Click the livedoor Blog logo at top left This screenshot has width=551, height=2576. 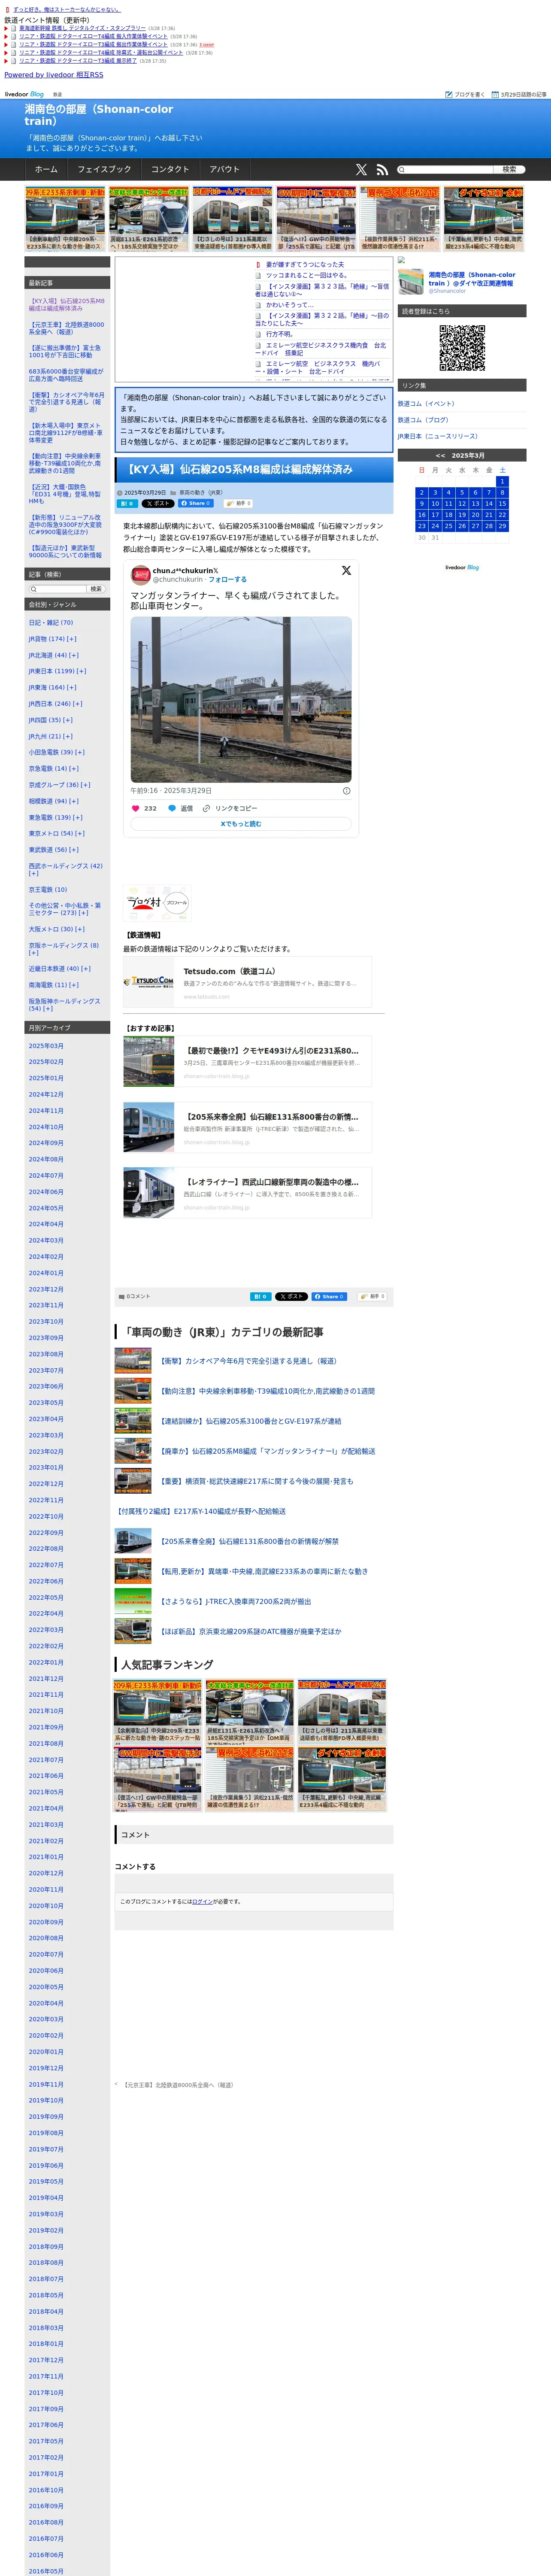click(24, 94)
